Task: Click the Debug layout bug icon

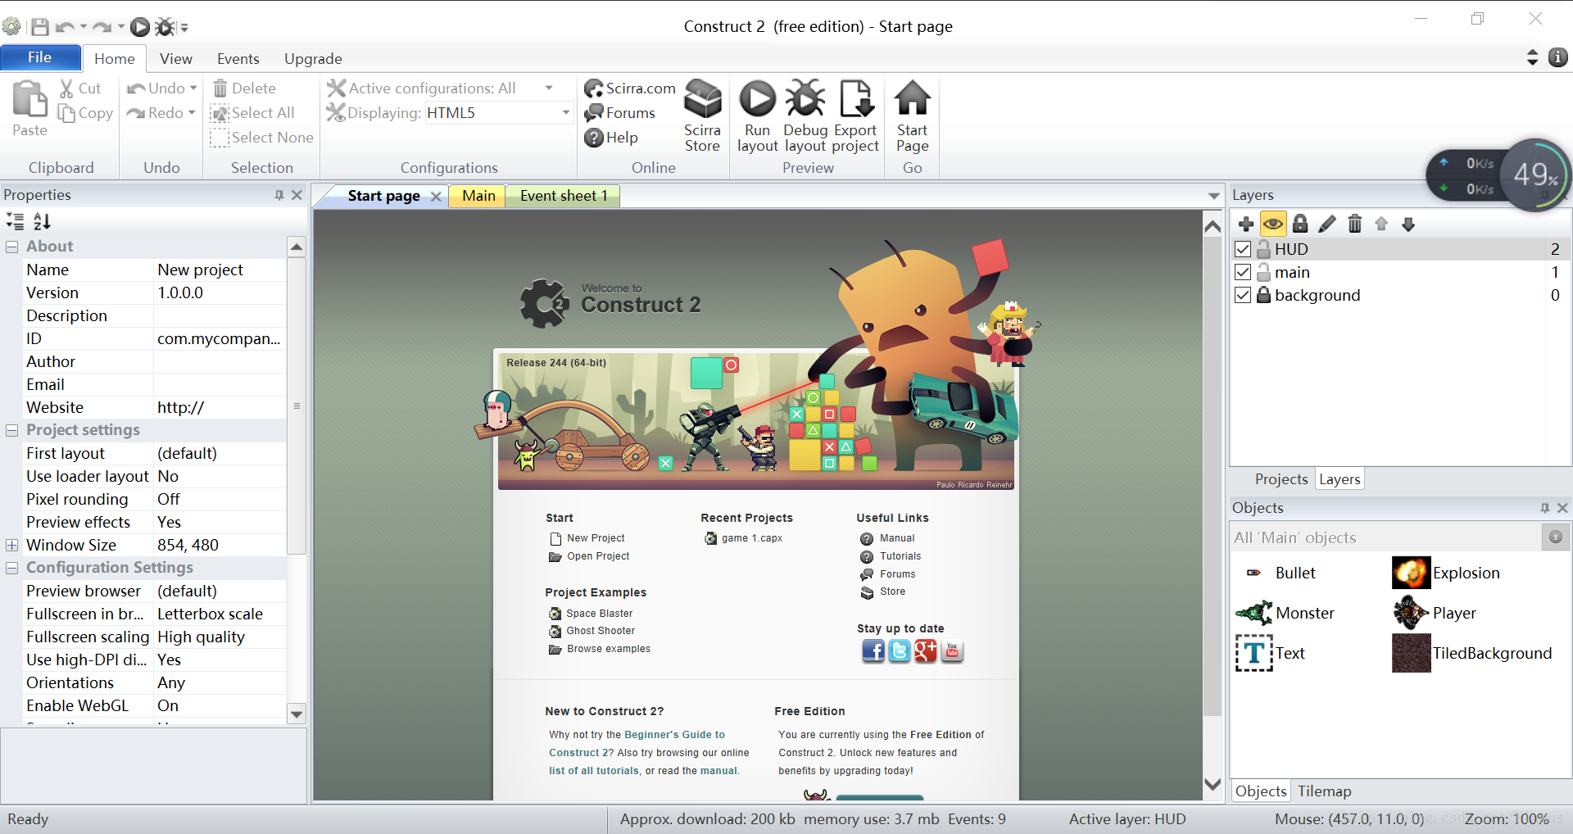Action: pyautogui.click(x=805, y=98)
